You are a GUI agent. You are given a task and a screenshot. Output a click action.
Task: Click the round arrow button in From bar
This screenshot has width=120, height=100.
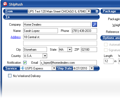click(97, 11)
